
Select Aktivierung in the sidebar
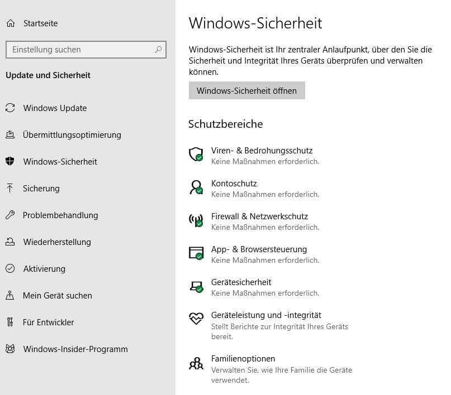44,269
